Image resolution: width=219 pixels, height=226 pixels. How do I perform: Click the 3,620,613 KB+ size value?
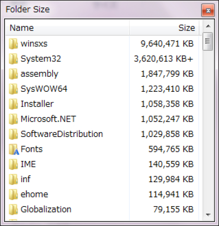click(x=164, y=59)
